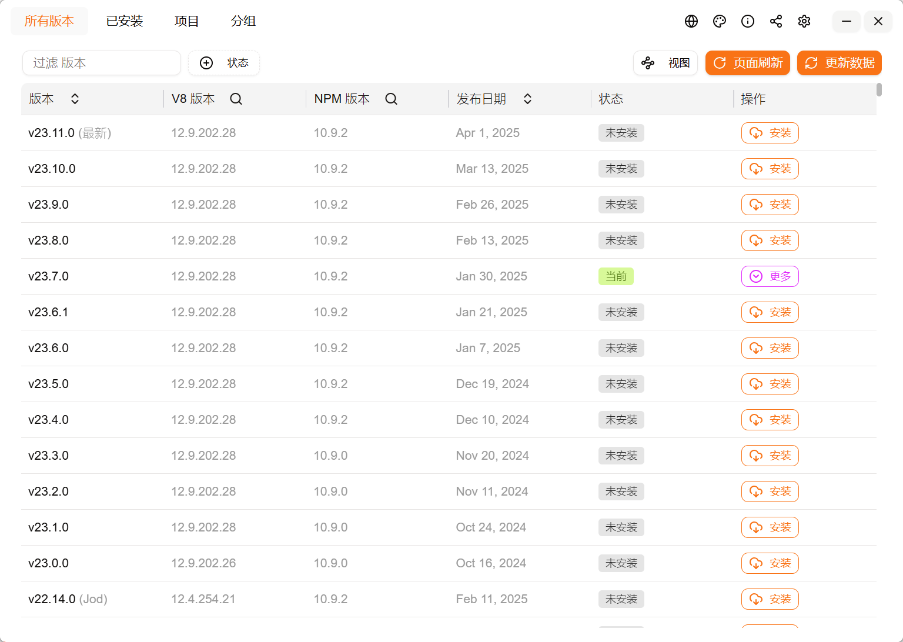Viewport: 903px width, 642px height.
Task: Open the theme palette icon
Action: (x=720, y=21)
